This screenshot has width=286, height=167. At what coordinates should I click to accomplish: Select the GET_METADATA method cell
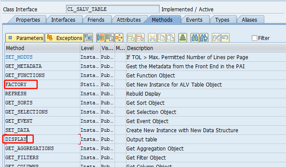43,66
